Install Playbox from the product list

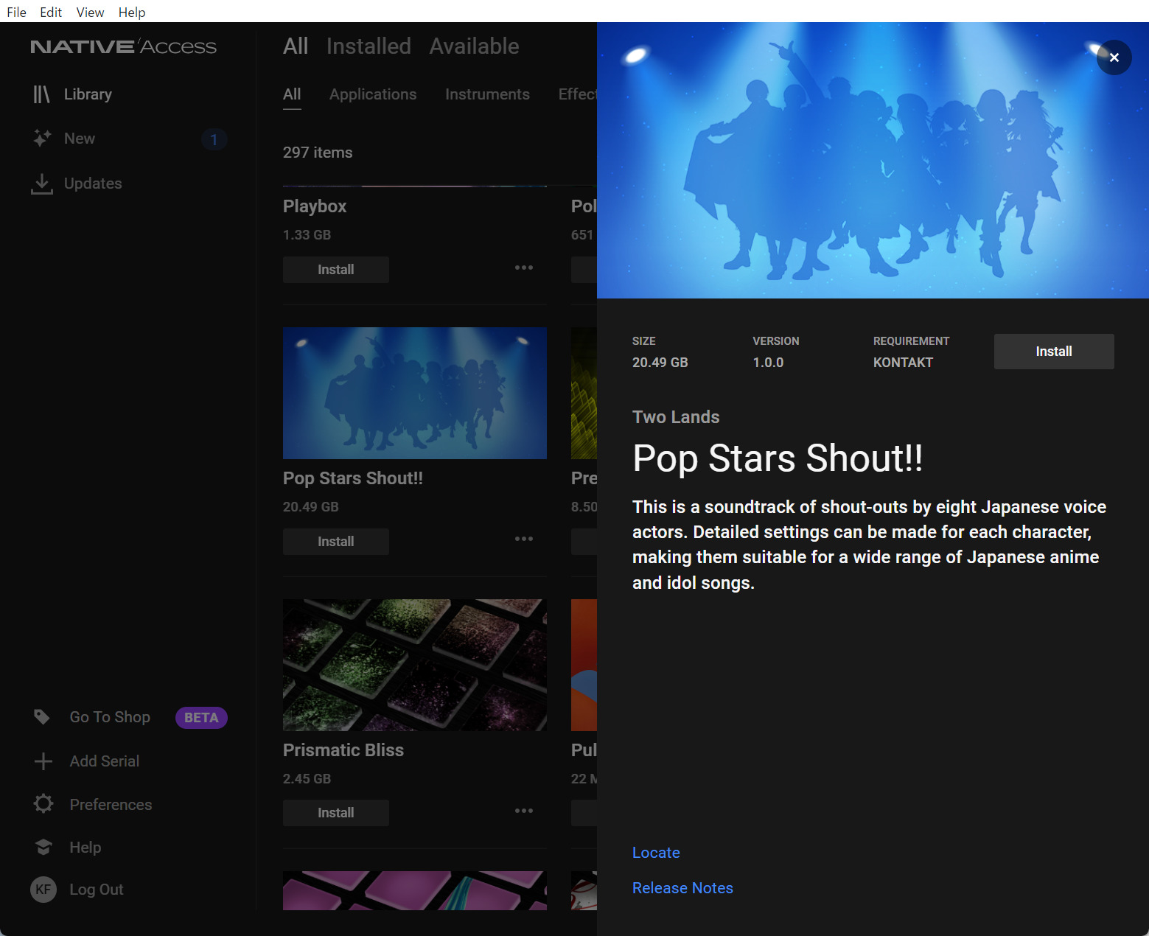click(336, 270)
